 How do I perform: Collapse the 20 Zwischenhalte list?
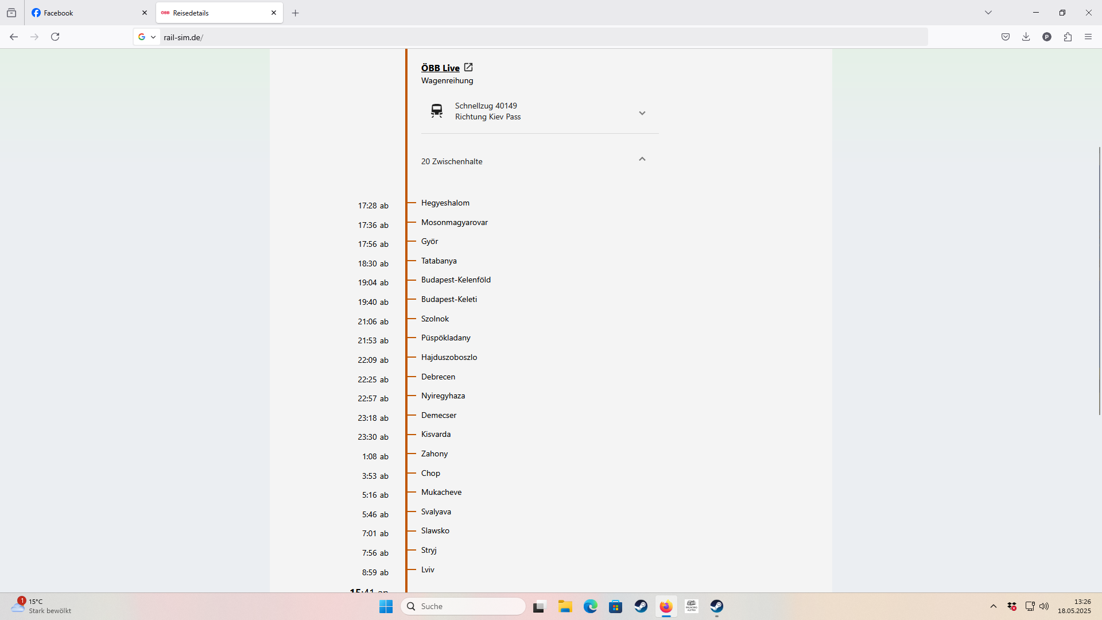tap(642, 159)
